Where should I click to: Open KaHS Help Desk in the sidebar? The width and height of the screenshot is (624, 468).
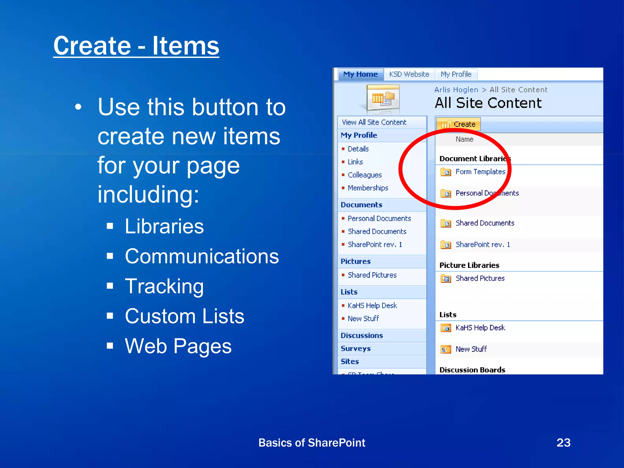[x=372, y=306]
